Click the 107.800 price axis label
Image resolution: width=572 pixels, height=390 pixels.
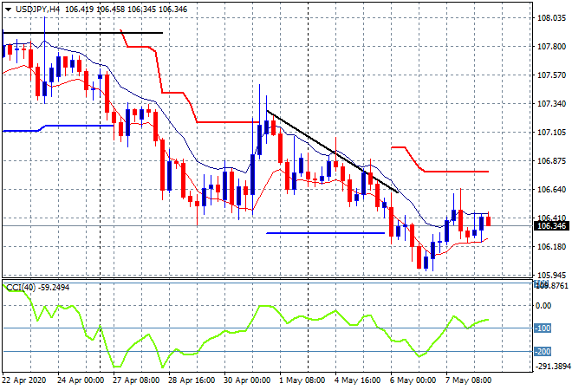(552, 47)
